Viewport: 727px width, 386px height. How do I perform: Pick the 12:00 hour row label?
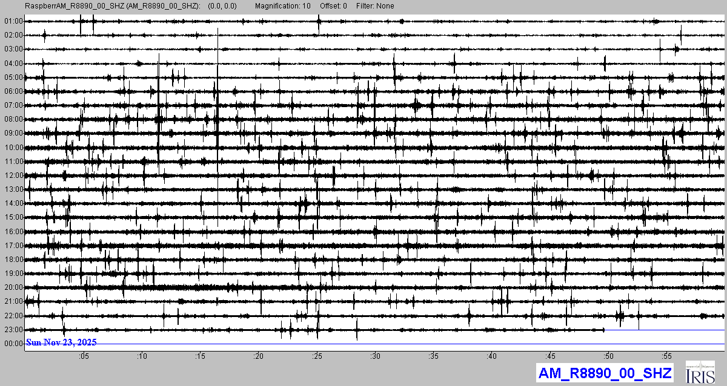point(13,175)
